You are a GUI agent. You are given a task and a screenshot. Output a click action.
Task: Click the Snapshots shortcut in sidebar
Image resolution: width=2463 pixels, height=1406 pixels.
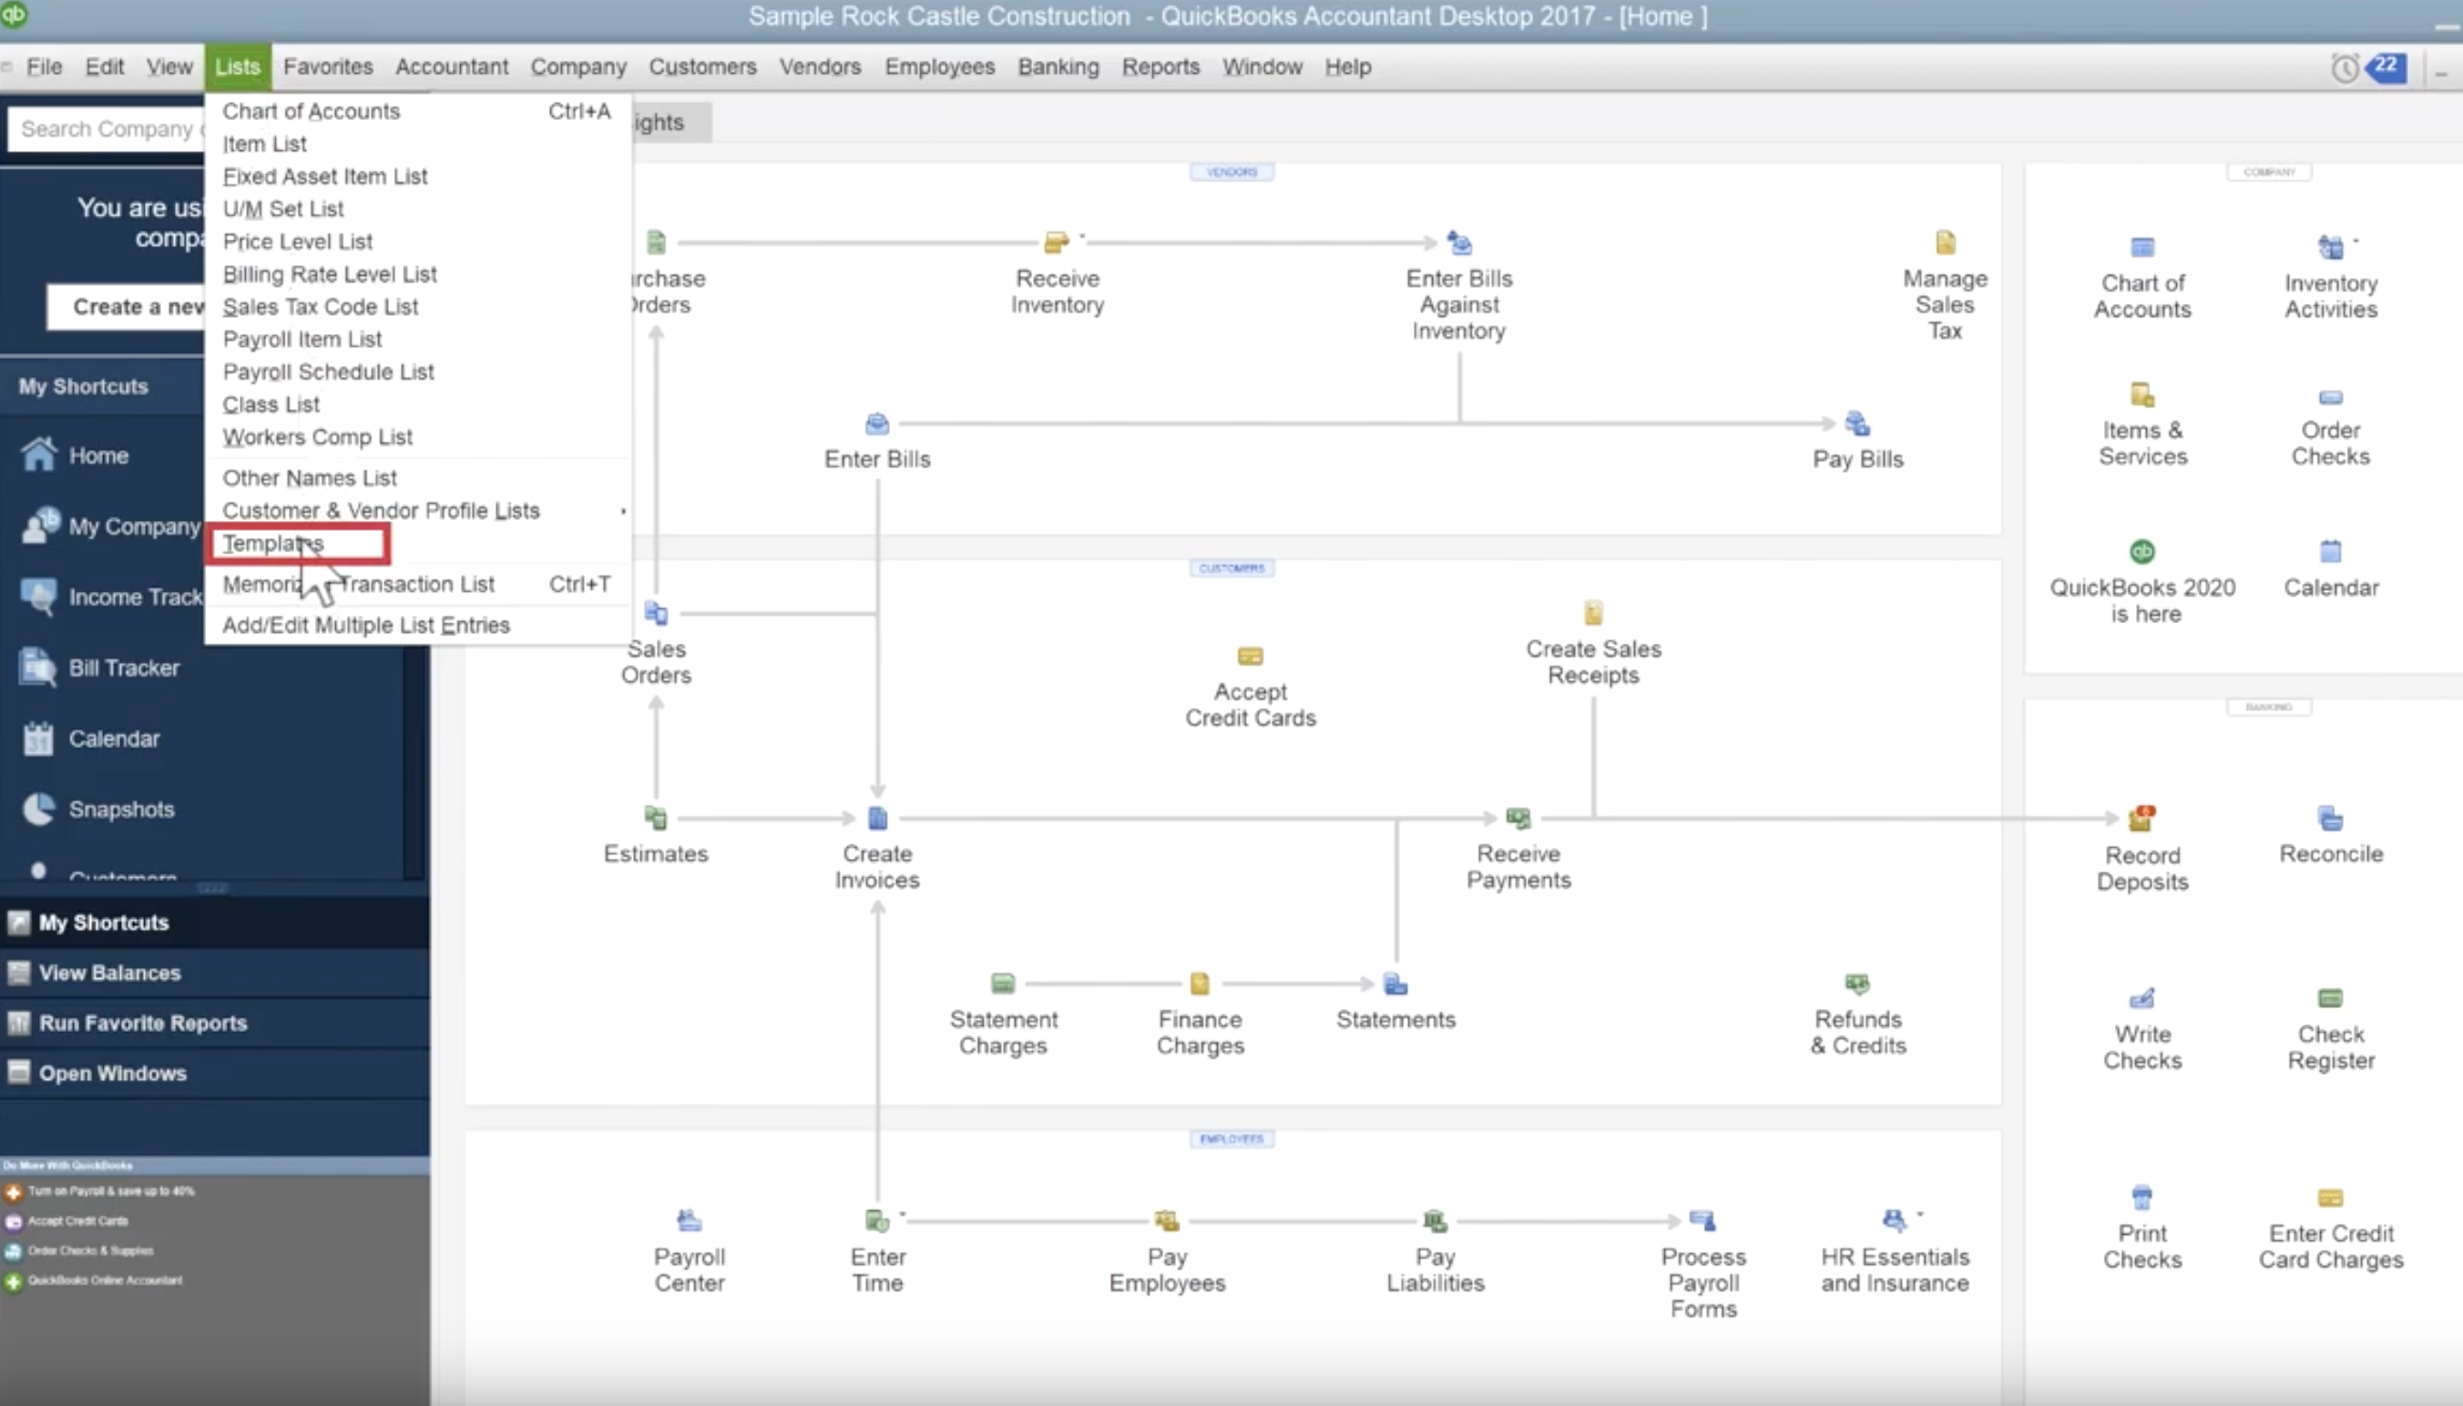coord(120,809)
